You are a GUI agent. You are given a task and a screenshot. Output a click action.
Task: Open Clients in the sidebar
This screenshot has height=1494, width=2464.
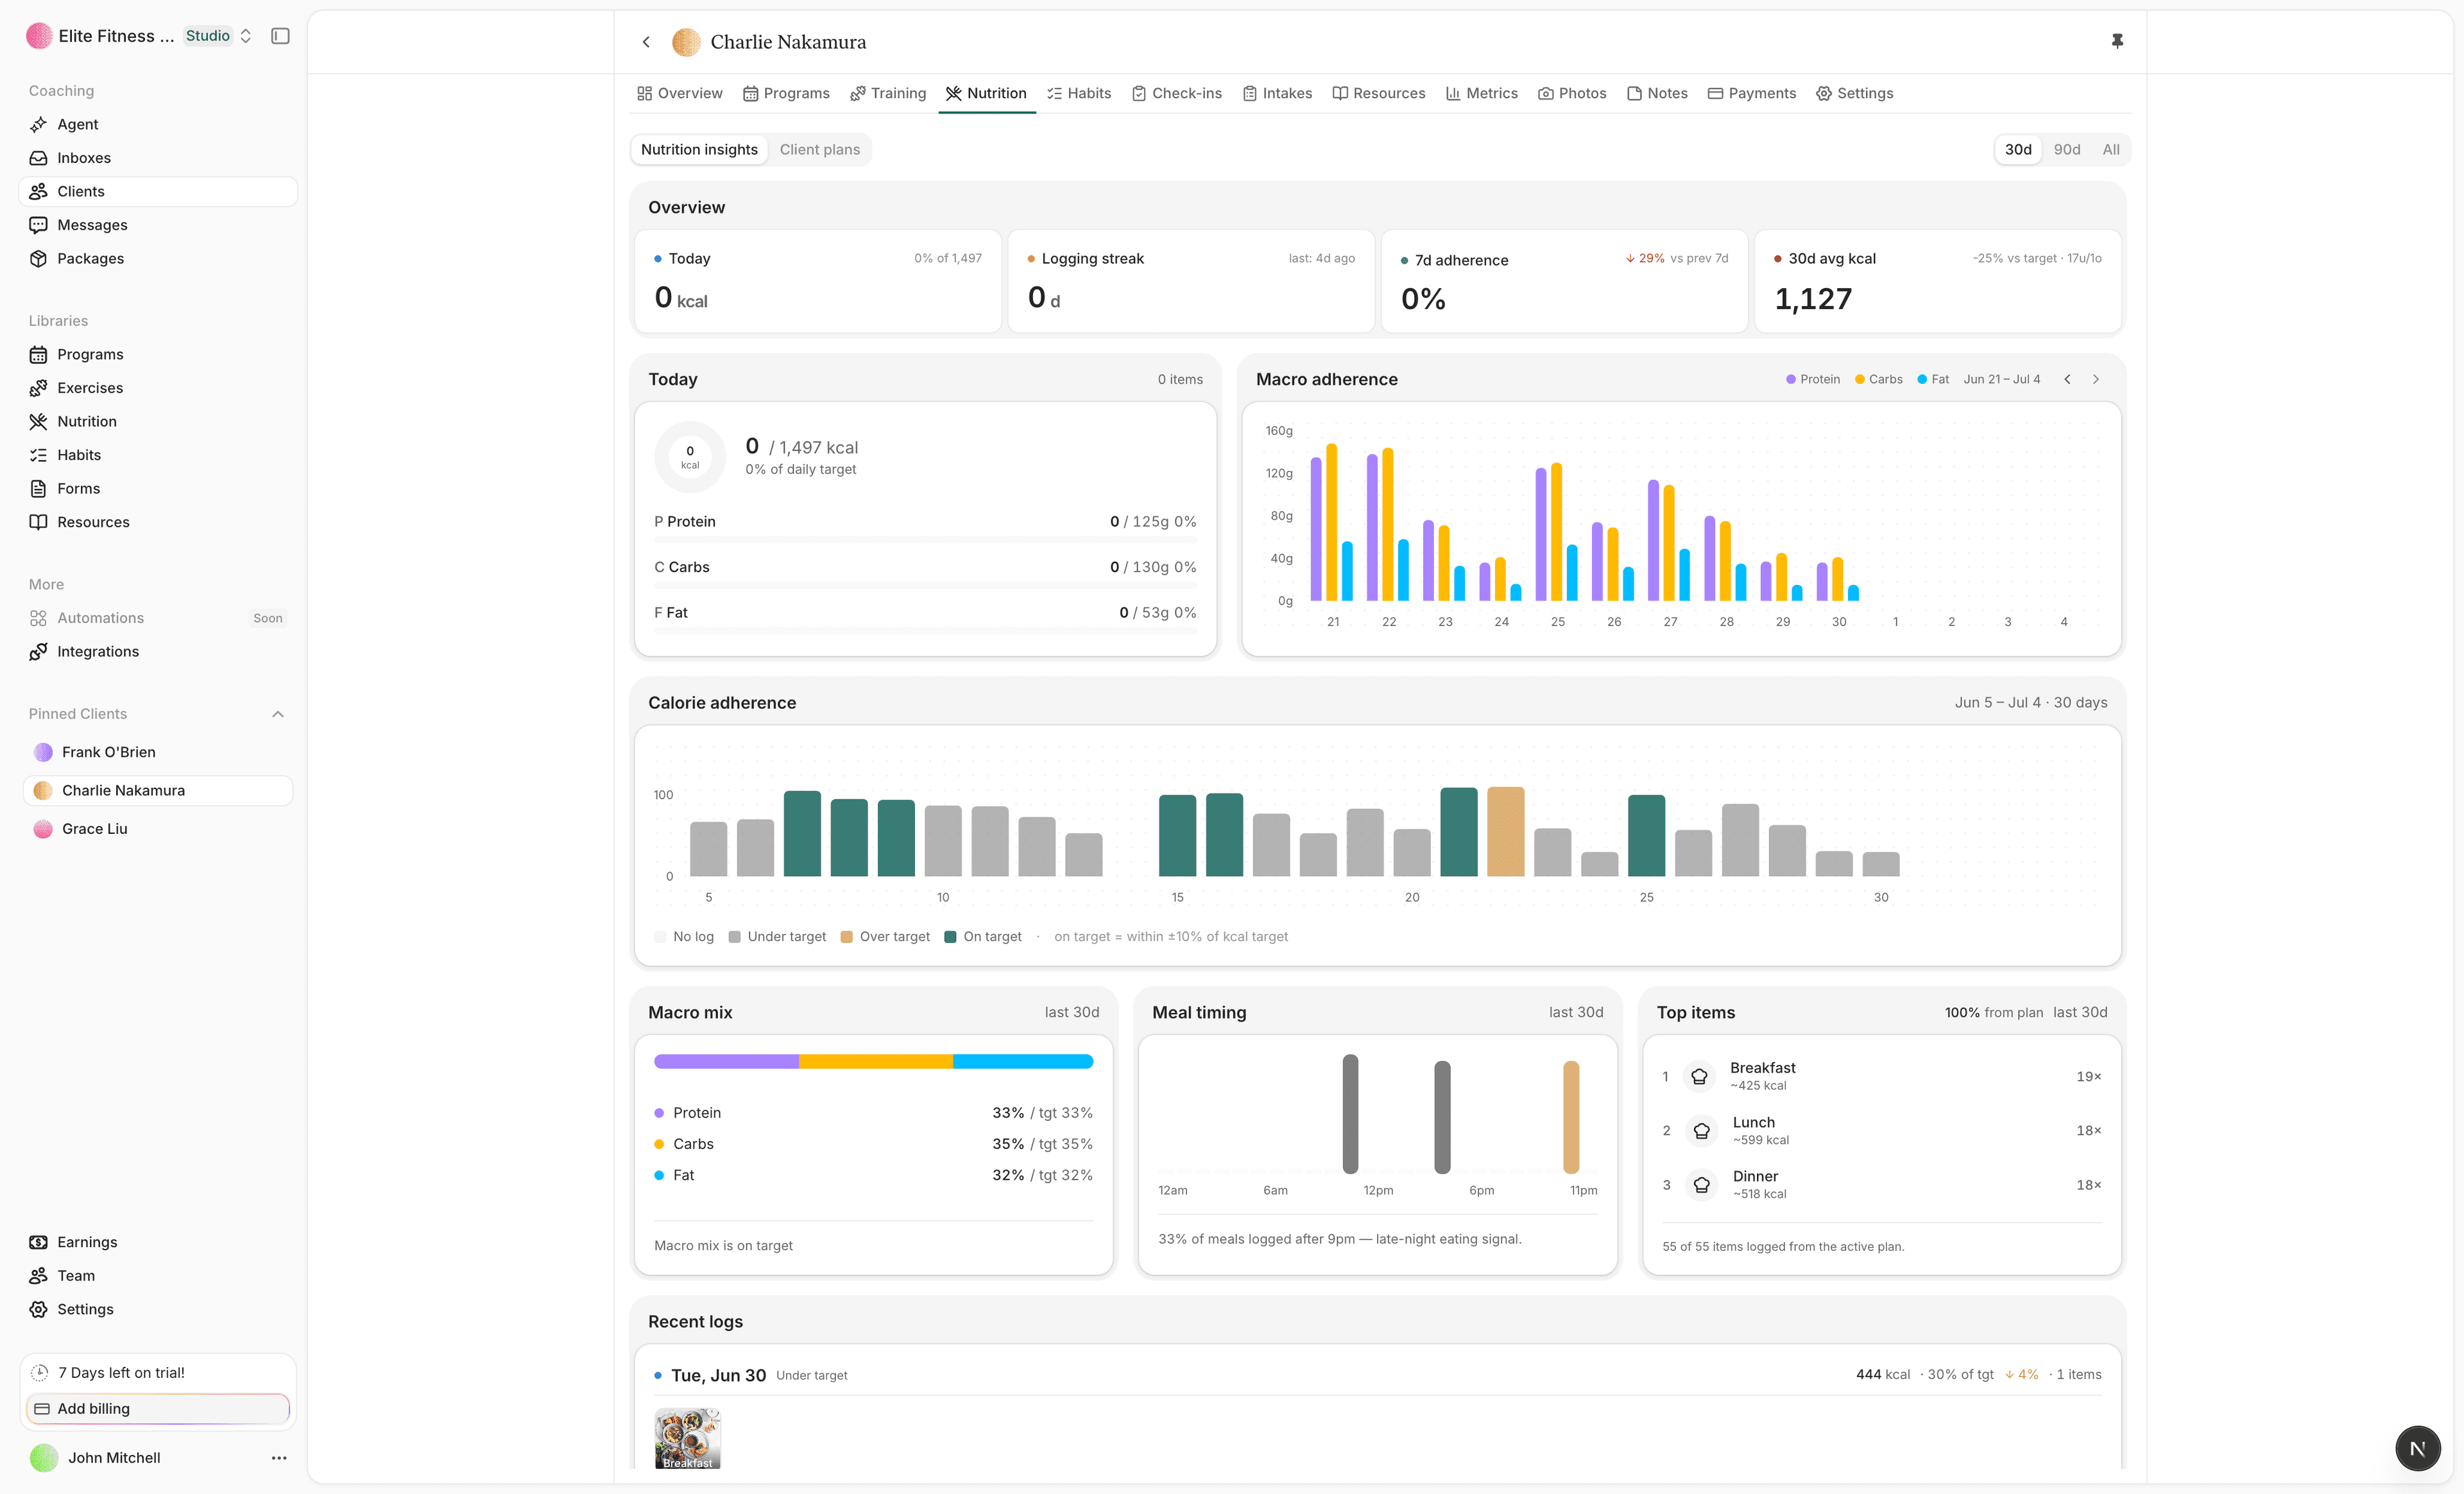(158, 191)
